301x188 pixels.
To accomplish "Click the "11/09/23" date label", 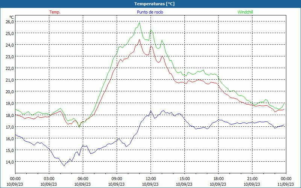I will point(286,184).
